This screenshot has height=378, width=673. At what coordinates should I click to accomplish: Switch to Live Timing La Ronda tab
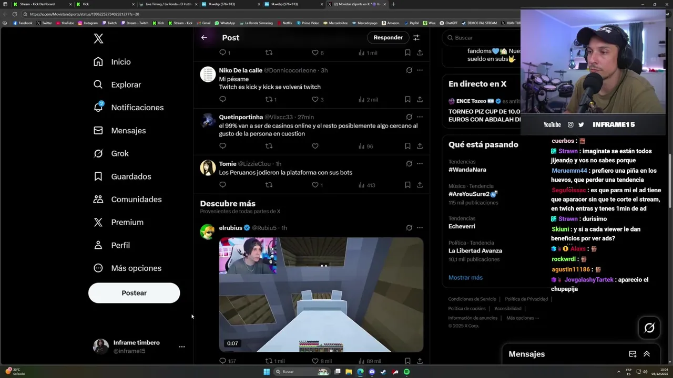pyautogui.click(x=167, y=4)
